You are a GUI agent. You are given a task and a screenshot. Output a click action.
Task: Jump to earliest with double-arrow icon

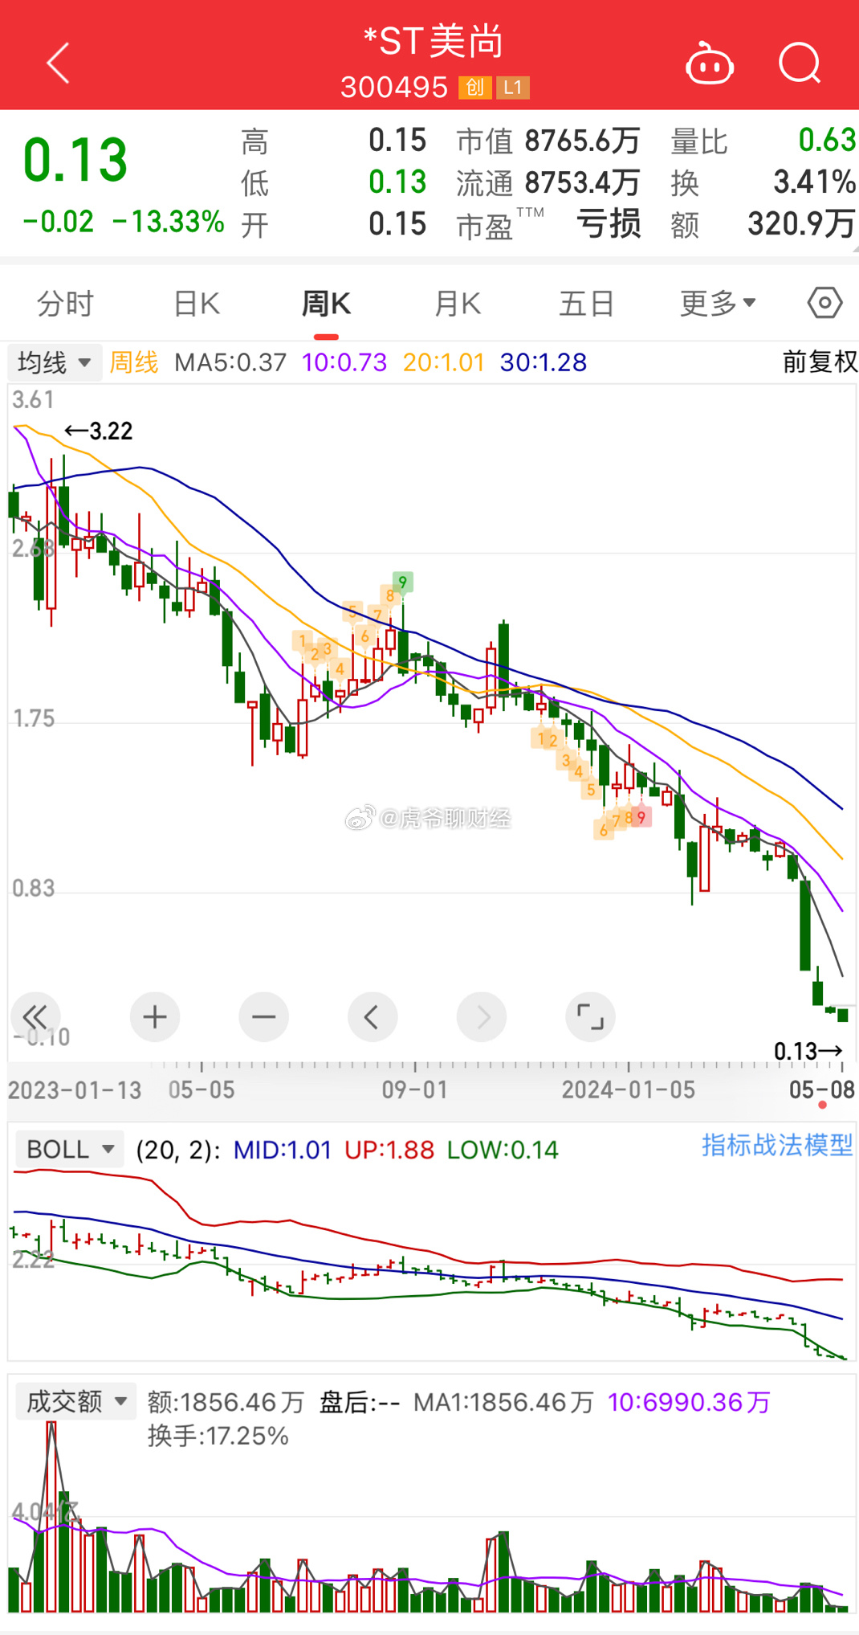click(35, 1017)
